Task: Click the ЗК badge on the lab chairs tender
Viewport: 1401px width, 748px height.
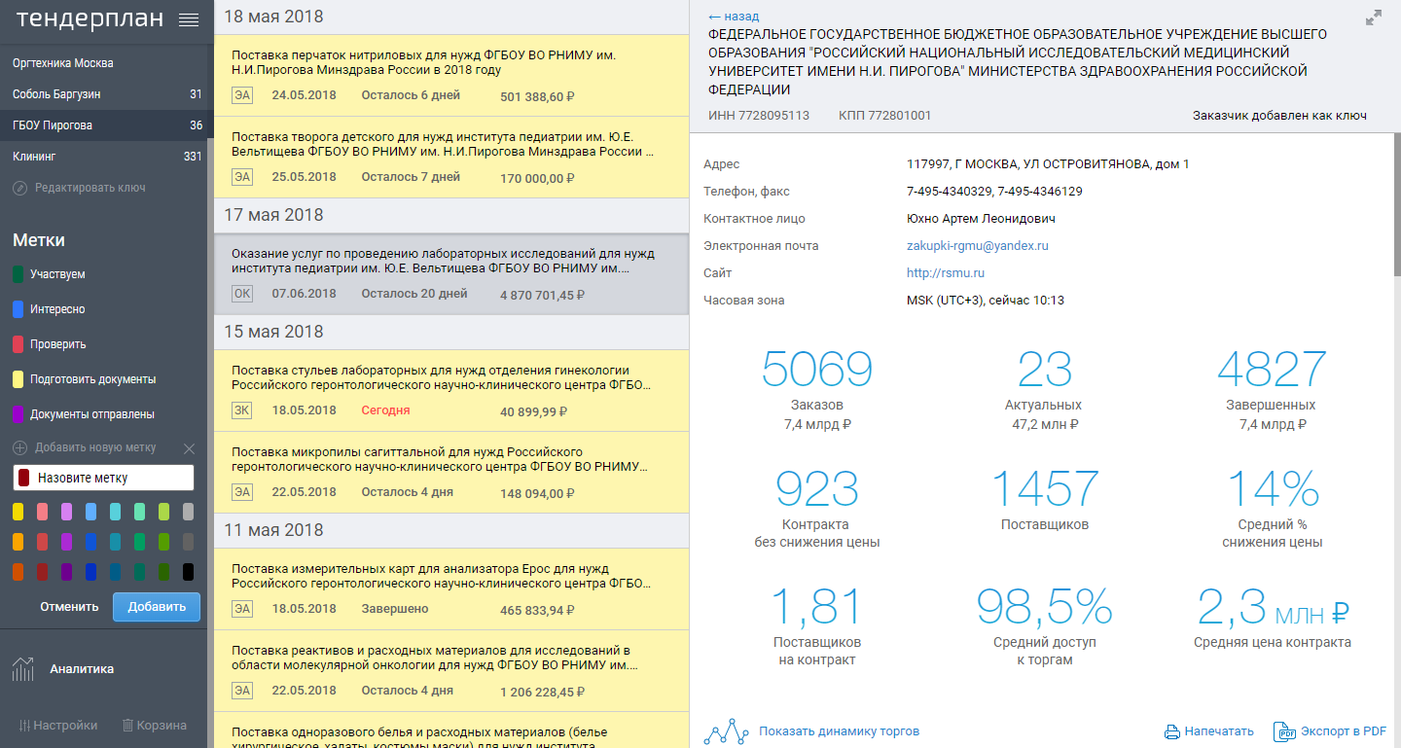Action: [242, 410]
